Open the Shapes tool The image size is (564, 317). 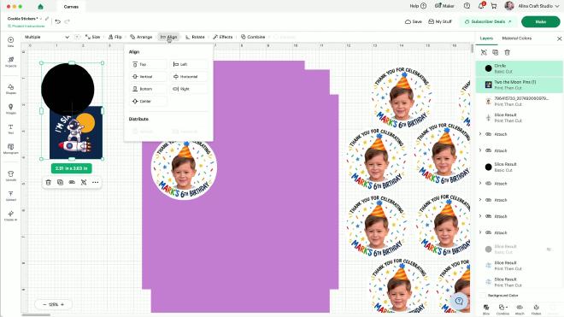click(x=11, y=89)
